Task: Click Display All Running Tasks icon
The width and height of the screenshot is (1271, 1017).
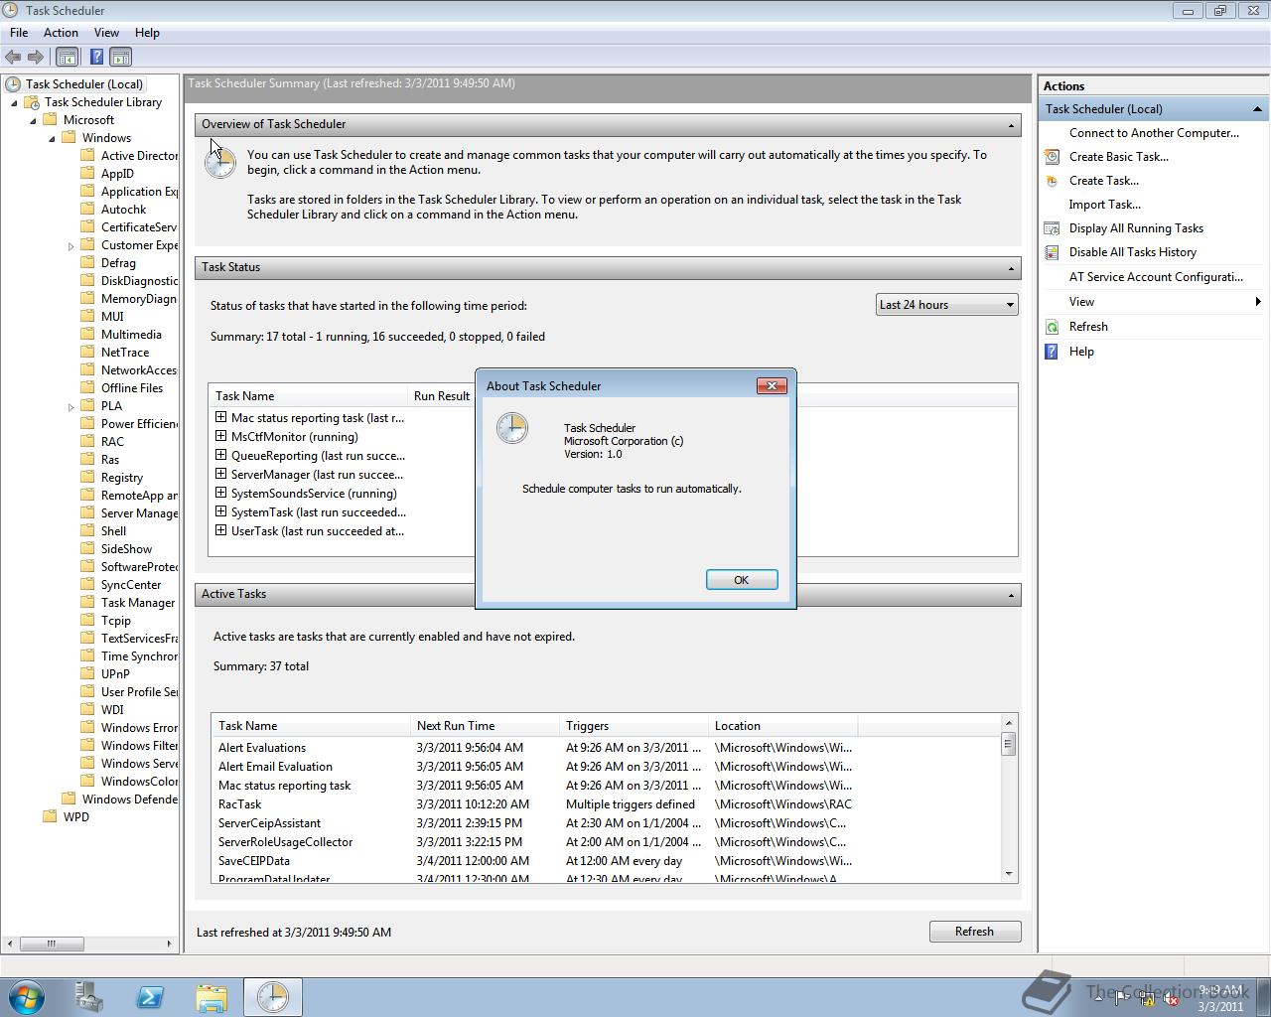Action: pyautogui.click(x=1052, y=228)
